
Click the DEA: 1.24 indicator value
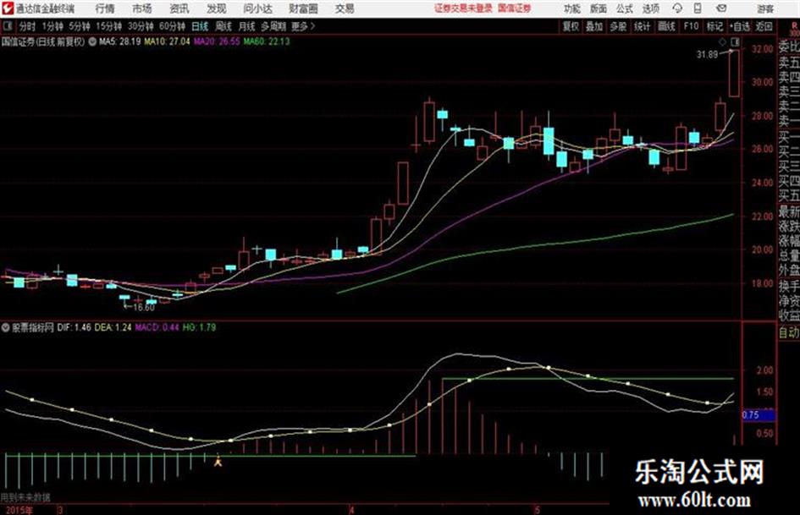(x=113, y=327)
